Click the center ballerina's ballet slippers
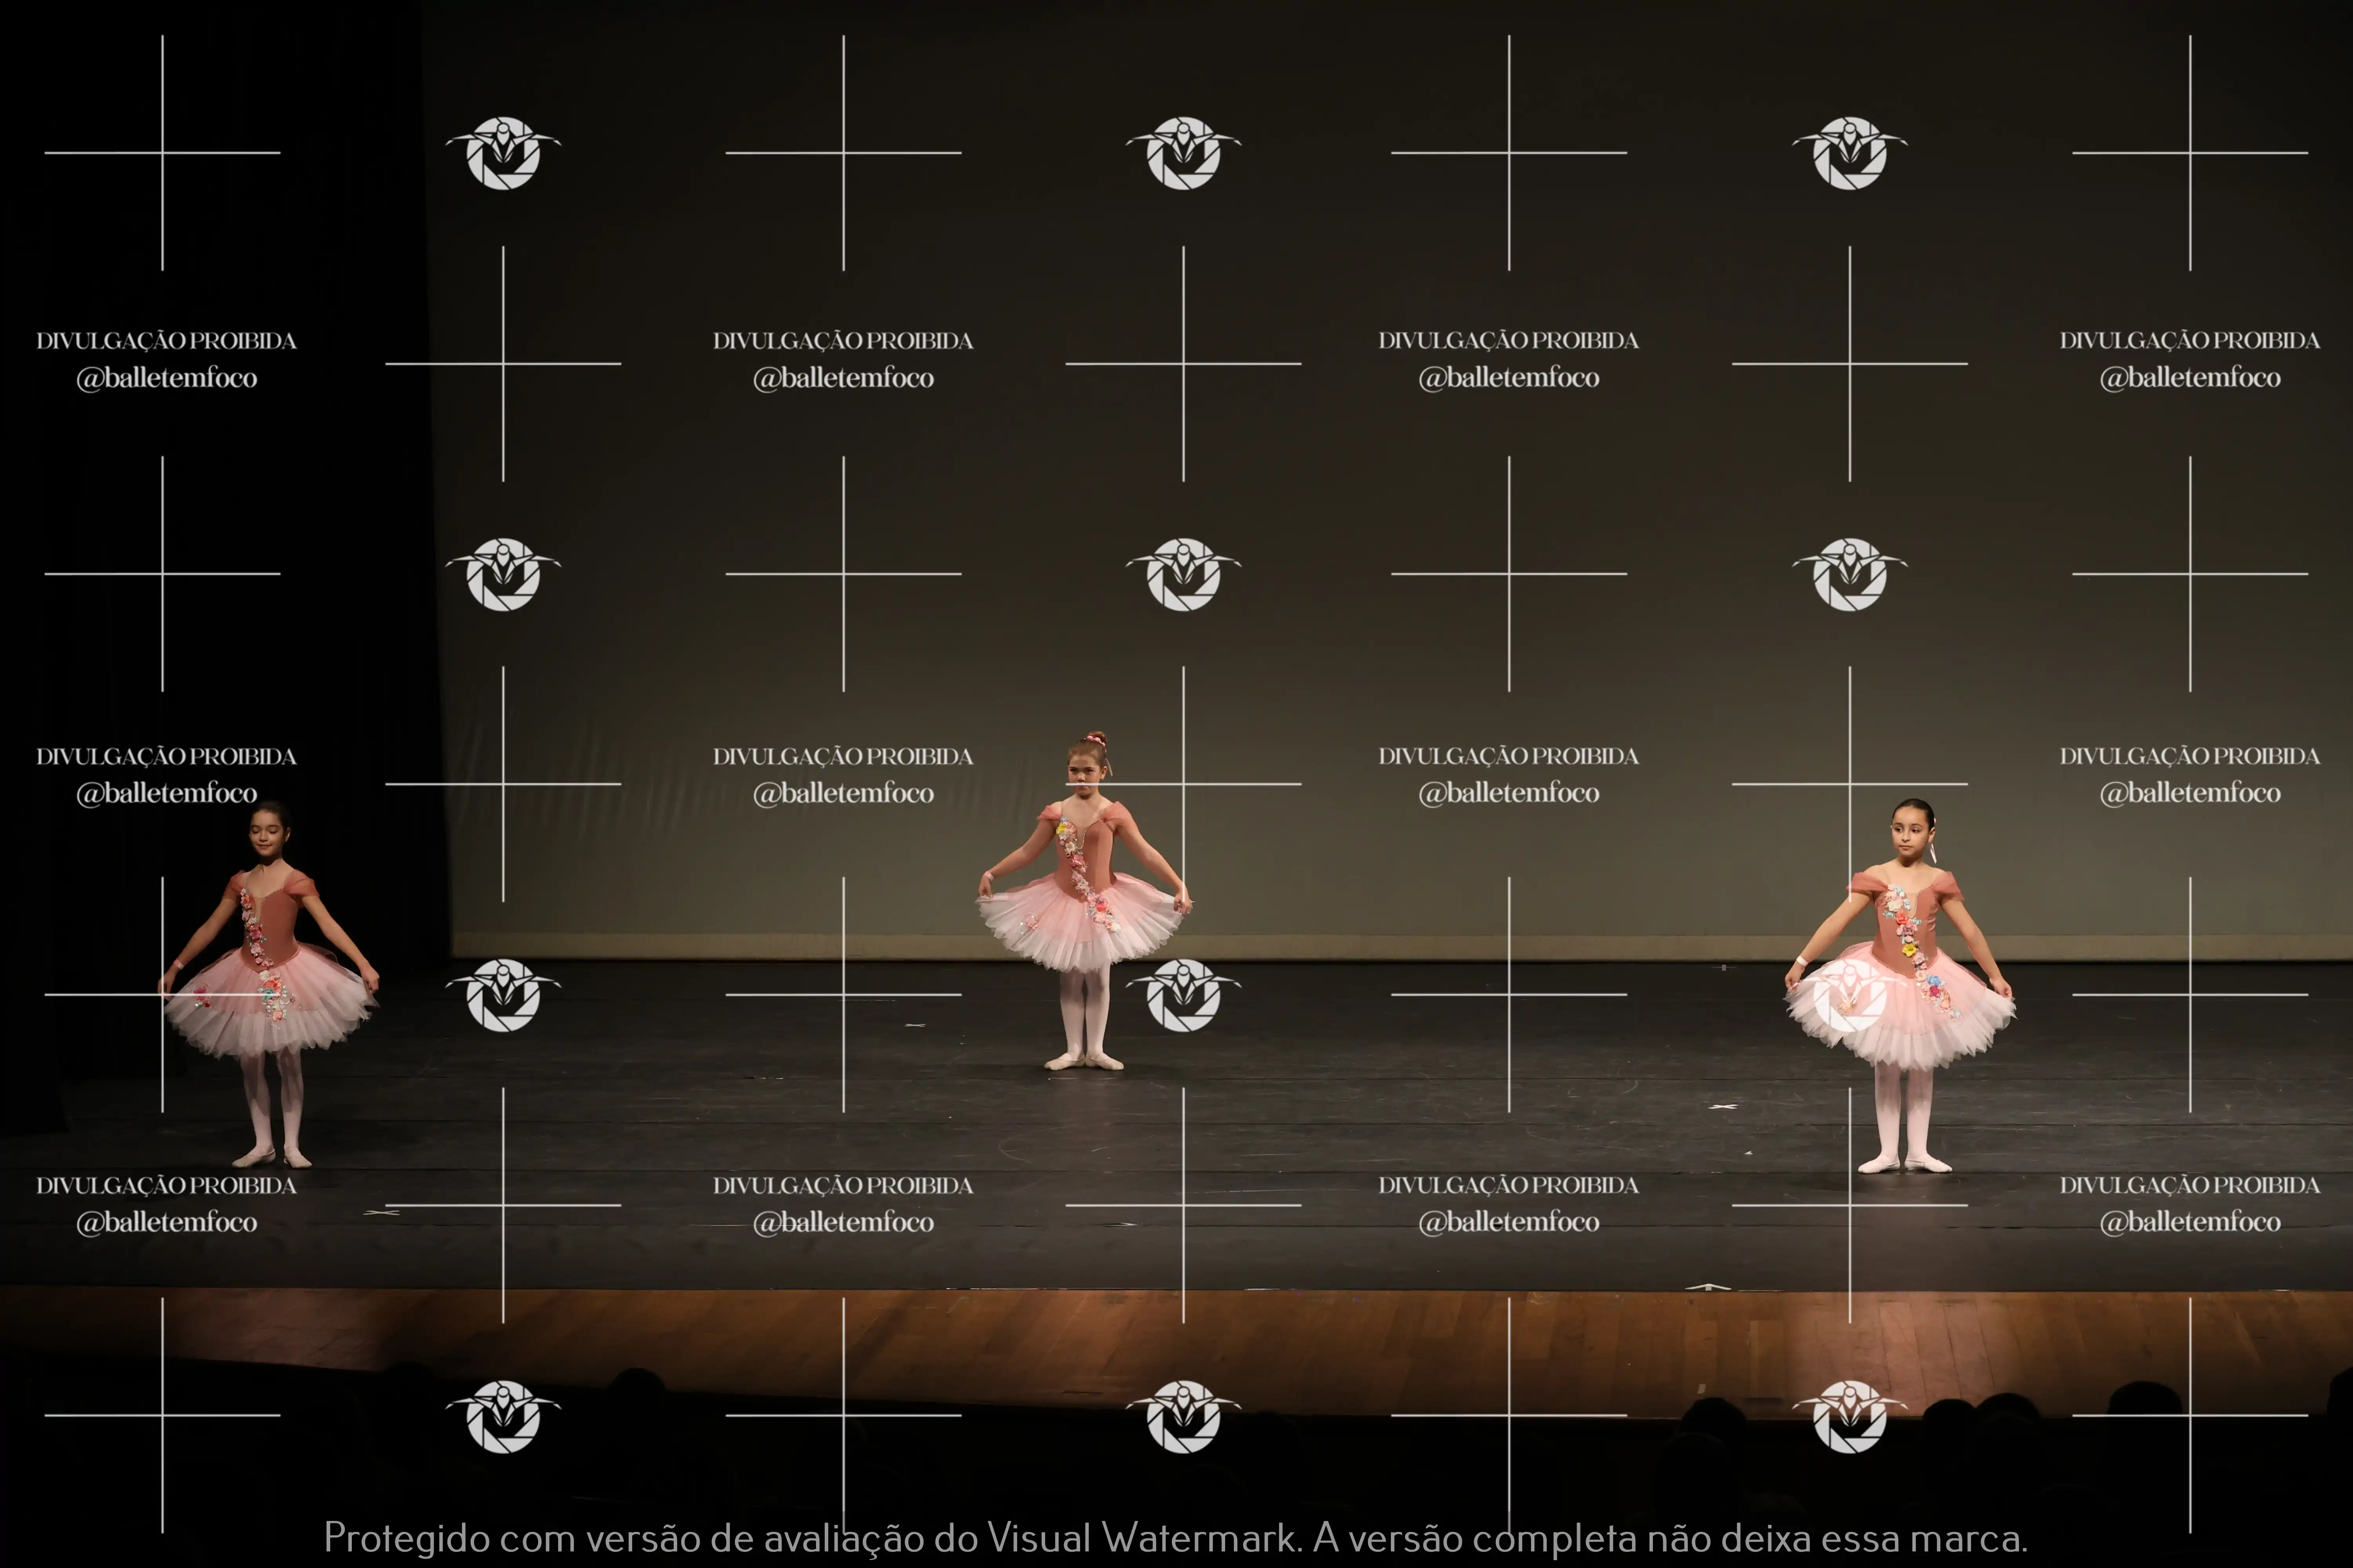This screenshot has width=2353, height=1568. click(x=1084, y=1062)
